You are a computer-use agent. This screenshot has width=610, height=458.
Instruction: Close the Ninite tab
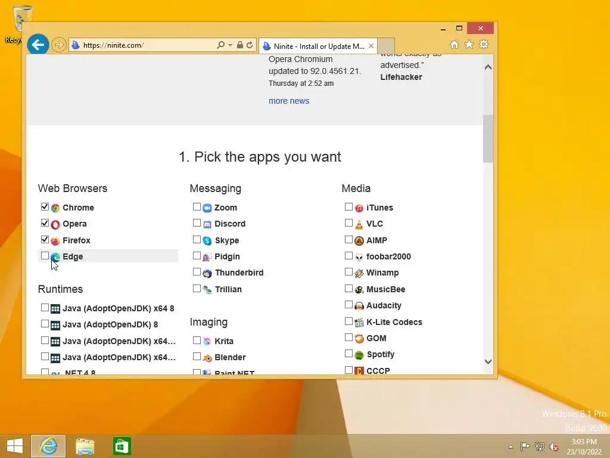click(x=371, y=46)
